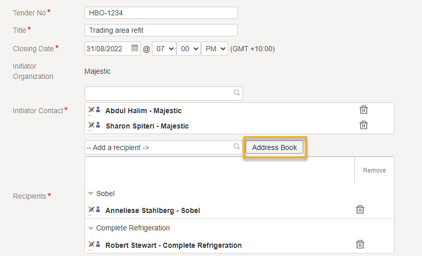Collapse the Sobel recipient group
Viewport: 422px width, 256px height.
[x=91, y=194]
